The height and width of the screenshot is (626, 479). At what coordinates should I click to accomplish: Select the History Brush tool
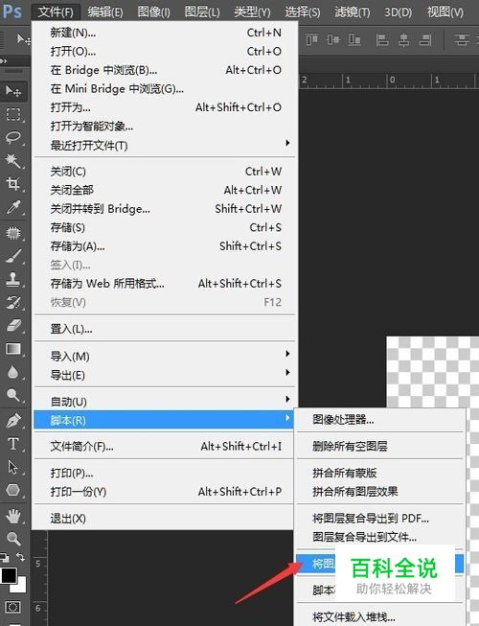[x=13, y=302]
